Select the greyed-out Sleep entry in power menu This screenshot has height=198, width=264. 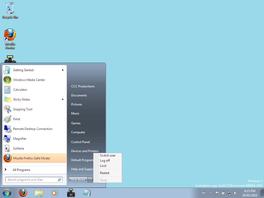click(x=104, y=180)
